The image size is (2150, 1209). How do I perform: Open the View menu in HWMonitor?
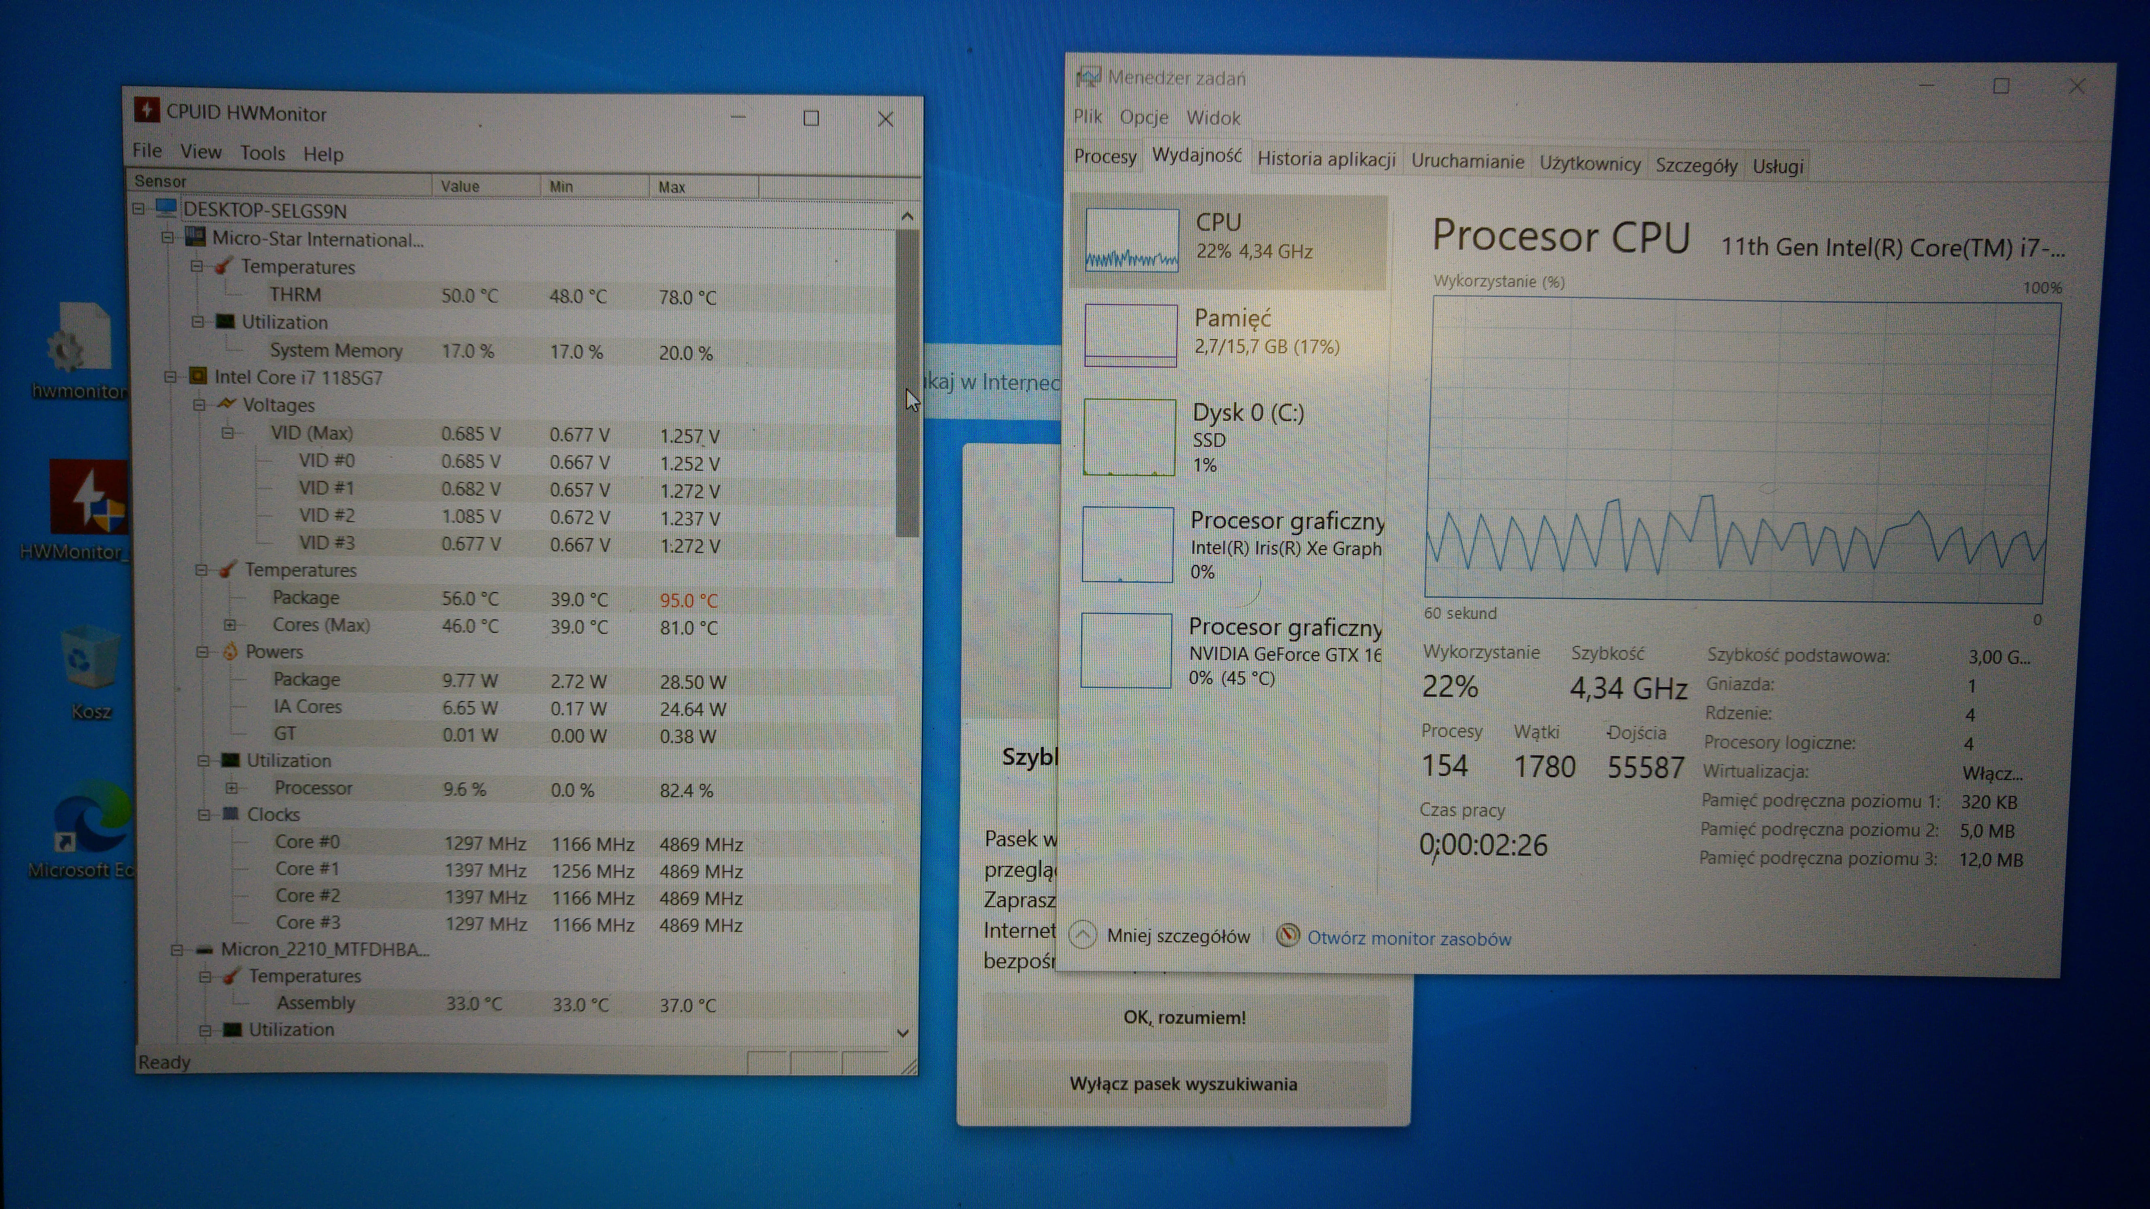201,152
